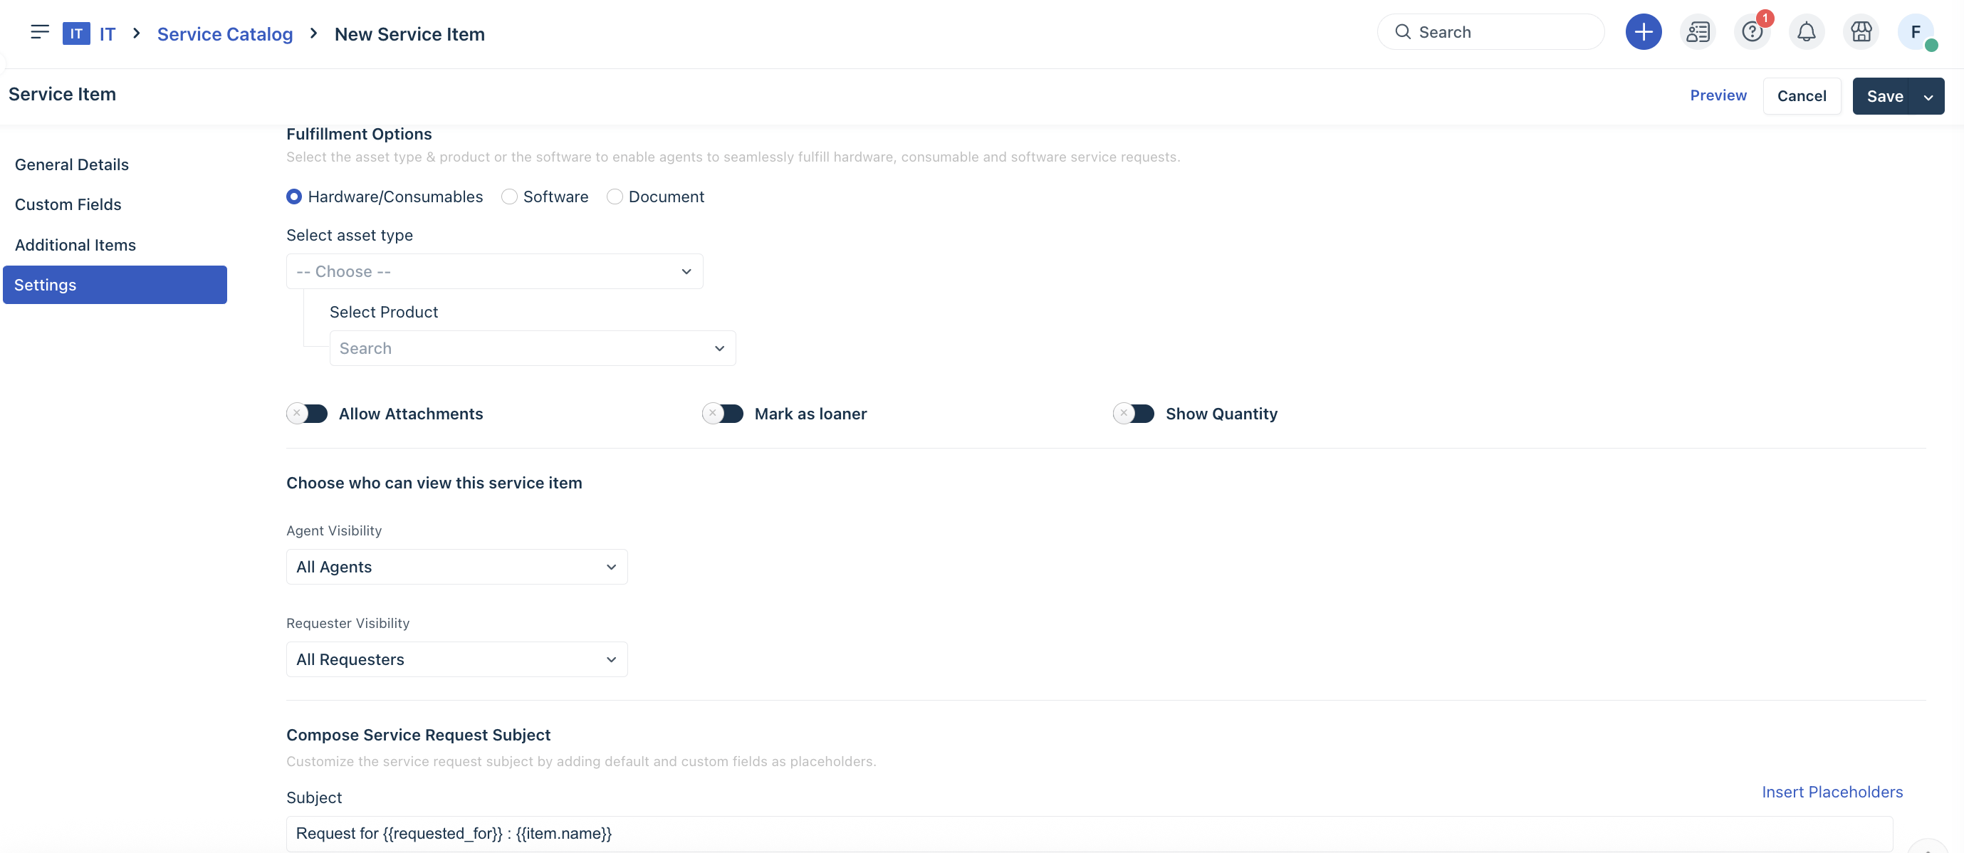This screenshot has height=853, width=1964.
Task: Open the marketplace store icon
Action: (1861, 32)
